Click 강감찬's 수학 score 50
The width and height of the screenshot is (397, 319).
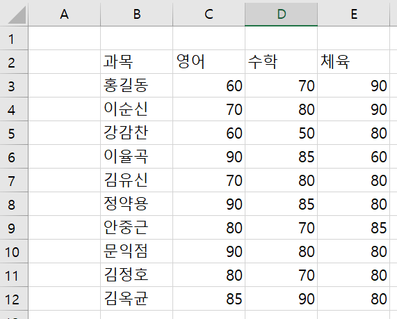pos(282,133)
